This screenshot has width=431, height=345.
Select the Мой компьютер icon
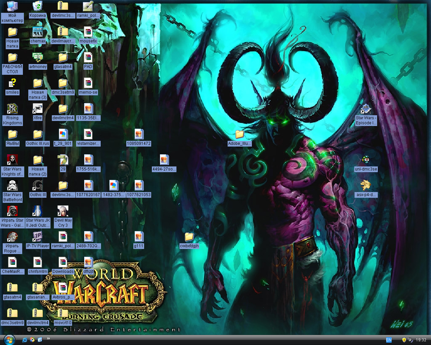(12, 6)
